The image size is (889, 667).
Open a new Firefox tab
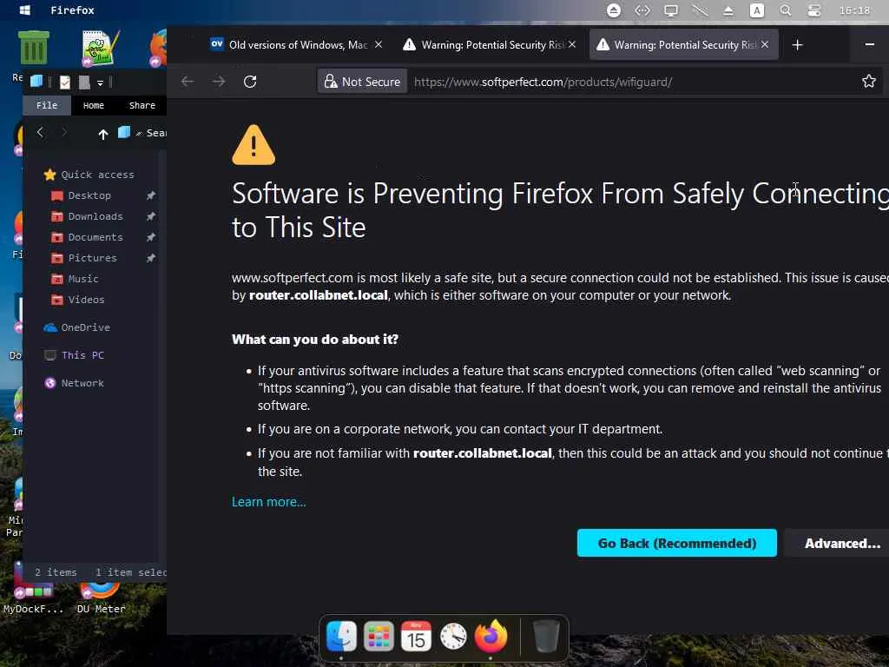click(x=797, y=45)
